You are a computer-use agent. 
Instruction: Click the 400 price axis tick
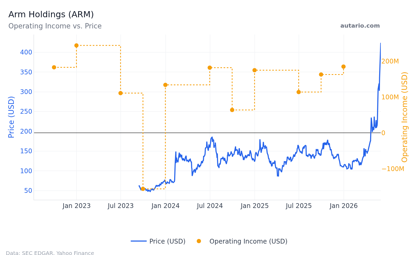(x=26, y=52)
